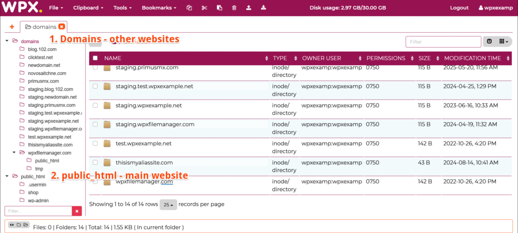Click the open-folder icon in status bar
This screenshot has height=233, width=518.
(25, 225)
